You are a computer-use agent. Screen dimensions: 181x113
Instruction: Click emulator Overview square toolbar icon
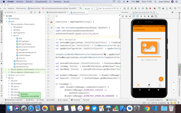[148, 16]
